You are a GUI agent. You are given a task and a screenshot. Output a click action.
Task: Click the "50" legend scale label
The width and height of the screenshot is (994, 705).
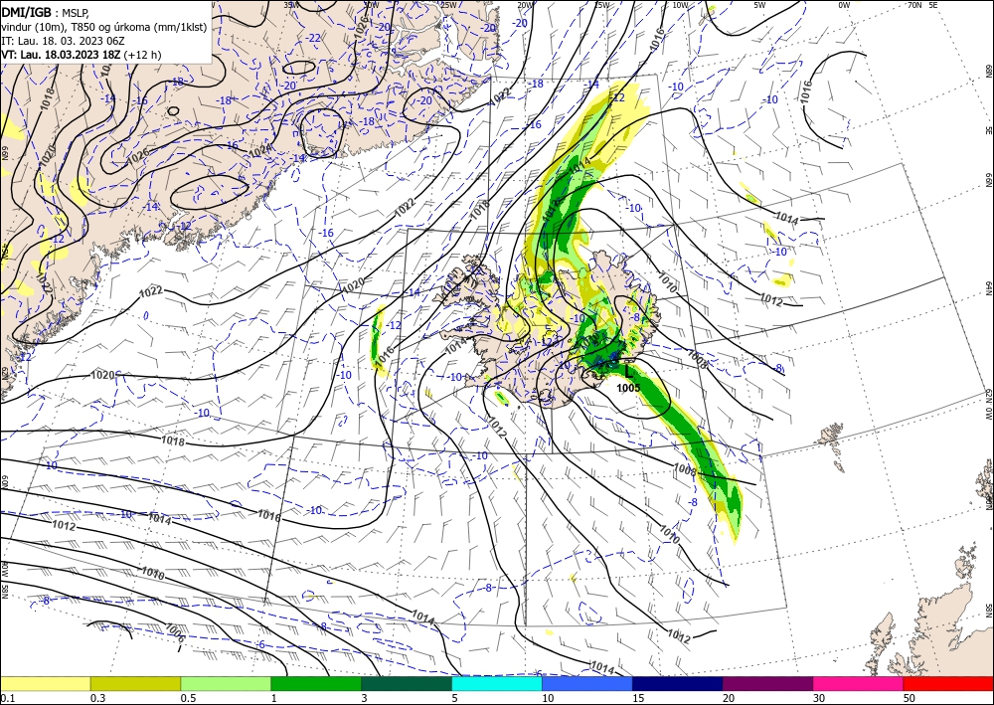[909, 698]
